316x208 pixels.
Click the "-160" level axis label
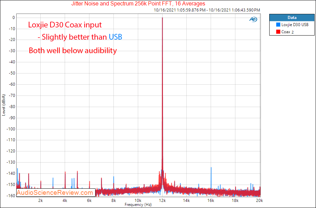tap(11, 195)
